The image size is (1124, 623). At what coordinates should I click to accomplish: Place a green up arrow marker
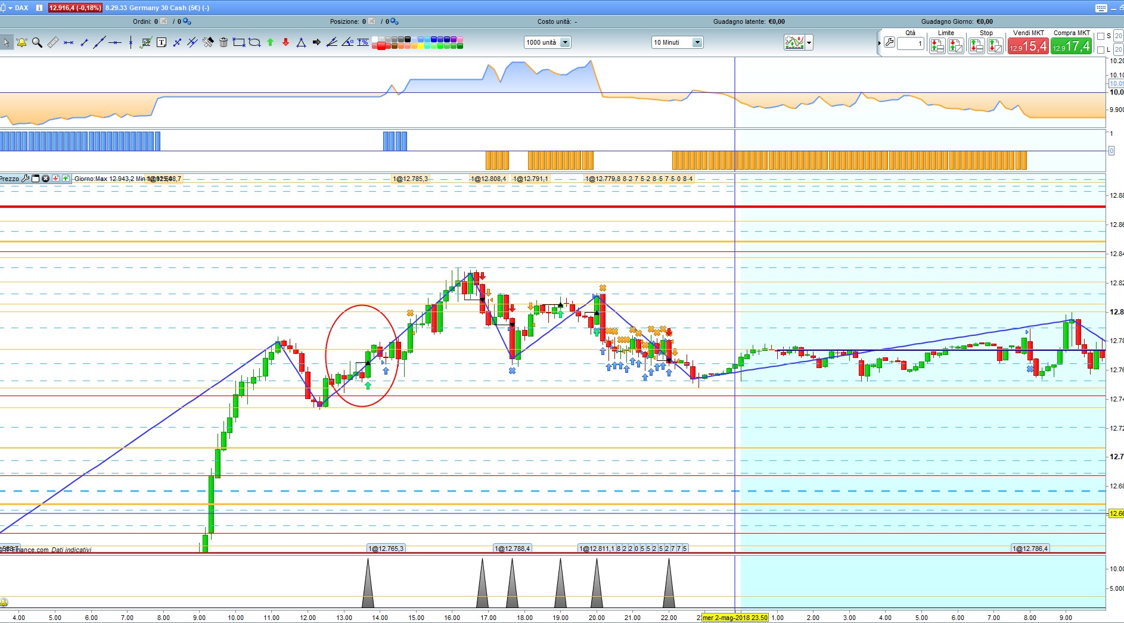point(270,42)
